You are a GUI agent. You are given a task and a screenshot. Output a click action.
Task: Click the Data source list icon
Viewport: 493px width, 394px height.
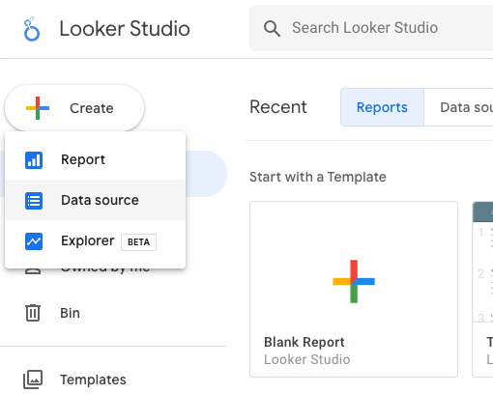34,201
